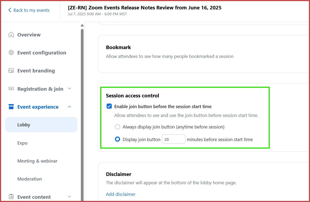Click the minutes input field showing 20
The height and width of the screenshot is (202, 310).
coord(174,139)
